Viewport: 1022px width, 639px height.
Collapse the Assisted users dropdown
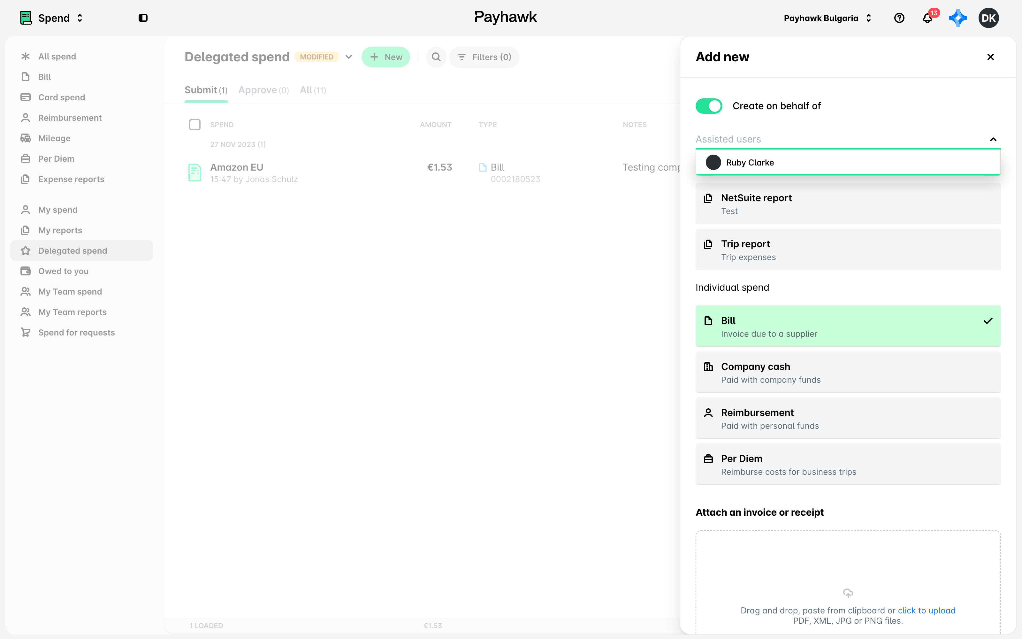click(993, 140)
